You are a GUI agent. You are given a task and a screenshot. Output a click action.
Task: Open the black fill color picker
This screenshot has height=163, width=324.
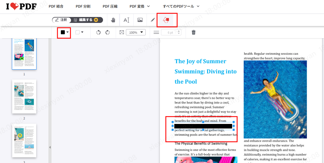pos(64,33)
